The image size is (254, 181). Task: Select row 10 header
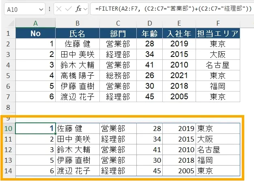click(x=8, y=129)
